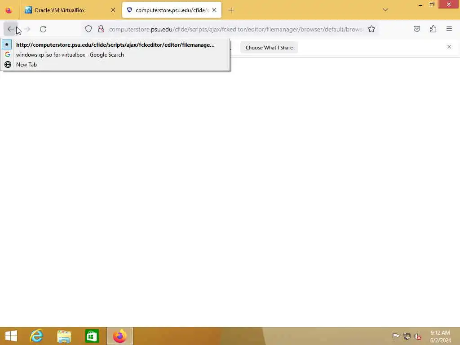Viewport: 460px width, 345px height.
Task: Open the network tray icon
Action: (407, 336)
